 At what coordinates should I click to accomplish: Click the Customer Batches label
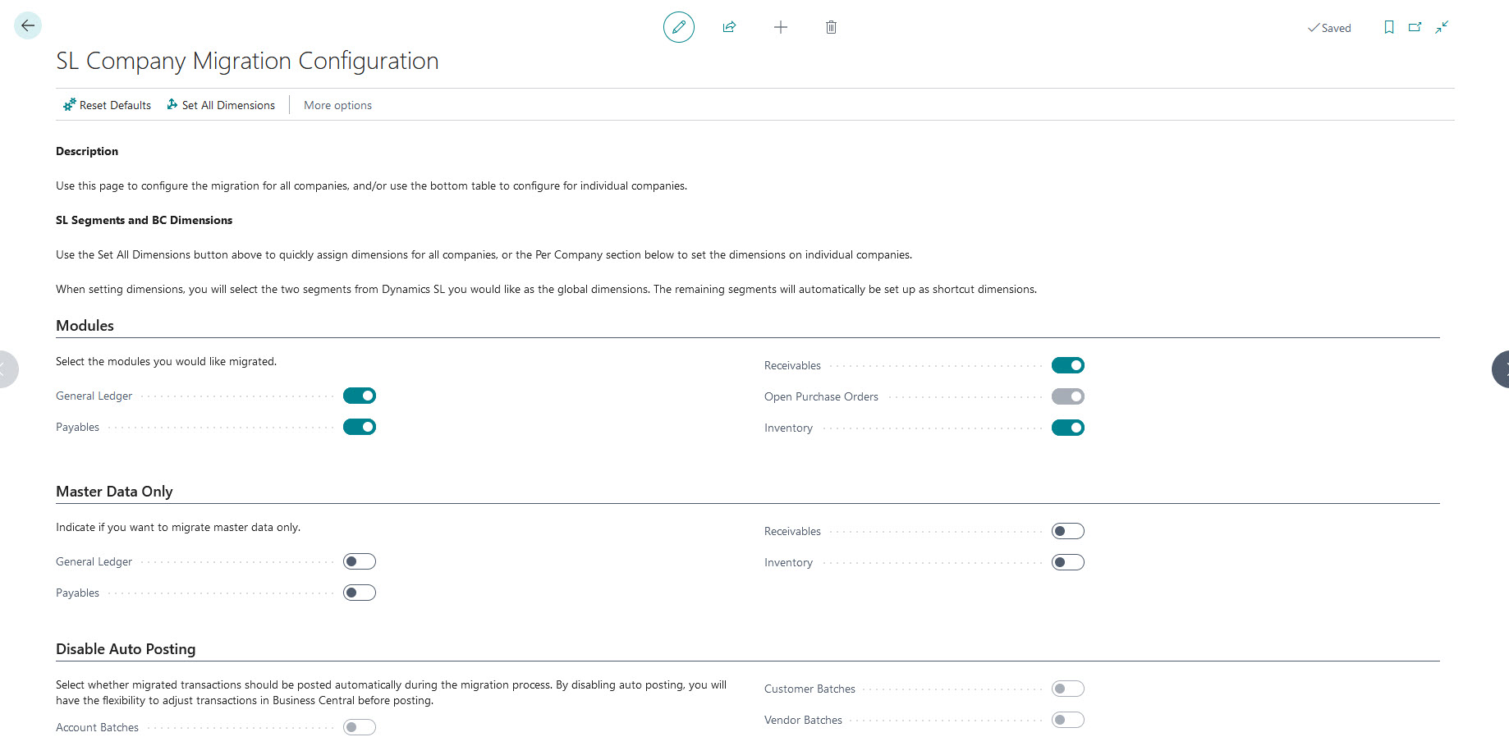[810, 689]
